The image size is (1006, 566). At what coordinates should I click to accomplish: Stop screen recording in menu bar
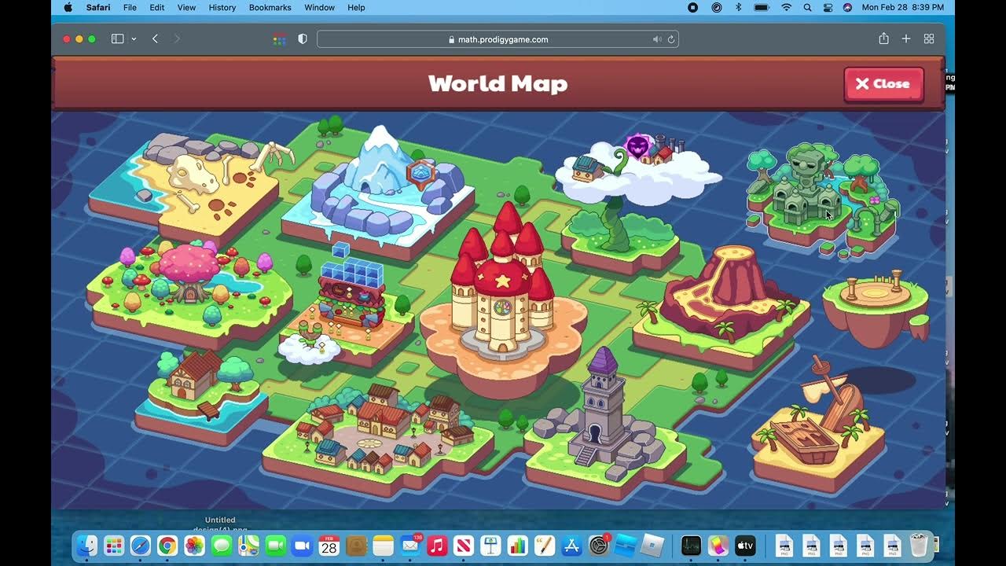pos(692,7)
